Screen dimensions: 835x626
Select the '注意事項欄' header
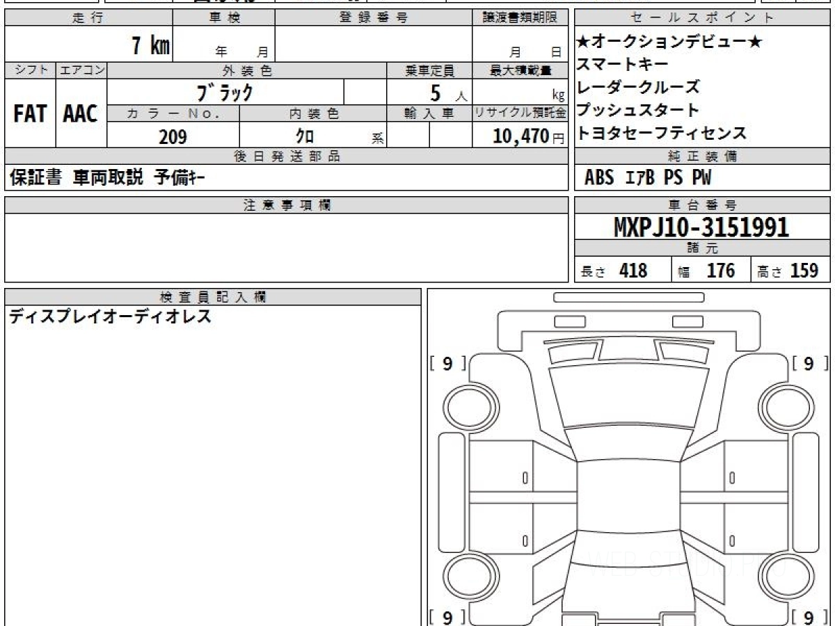tap(287, 205)
